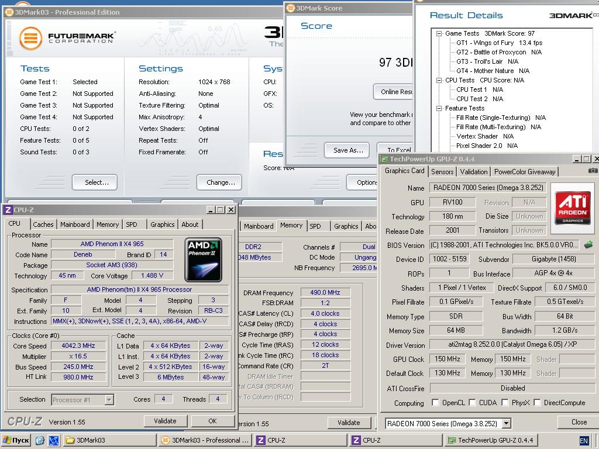Click the Options button in 3DMark03
599x449 pixels.
click(x=362, y=182)
